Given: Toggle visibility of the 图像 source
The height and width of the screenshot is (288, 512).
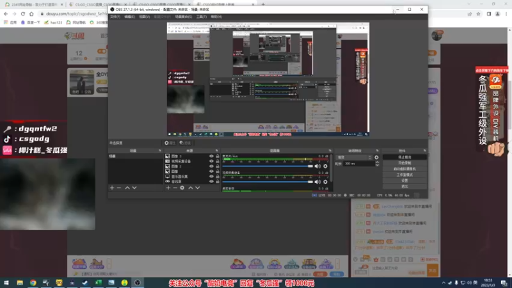Looking at the screenshot, I should pyautogui.click(x=211, y=171).
